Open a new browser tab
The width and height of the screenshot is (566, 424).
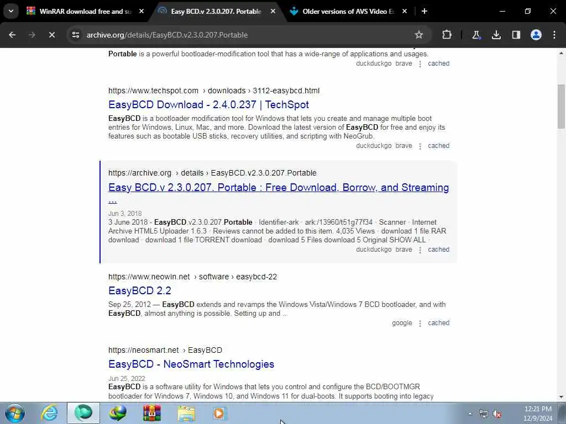tap(424, 11)
